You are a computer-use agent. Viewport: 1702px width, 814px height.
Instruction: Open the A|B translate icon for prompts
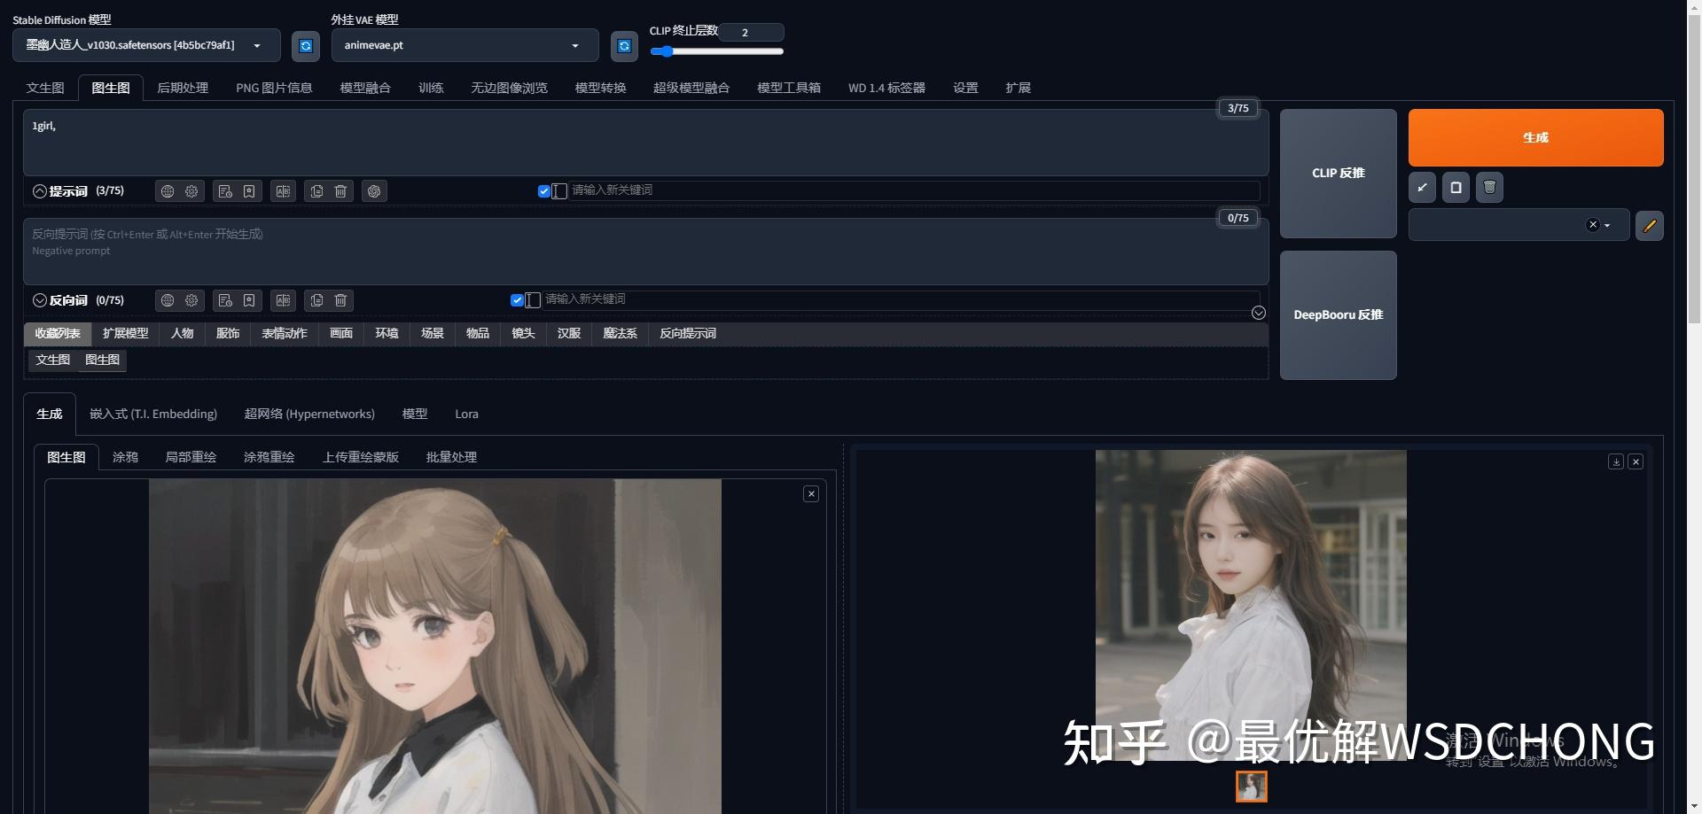click(284, 191)
